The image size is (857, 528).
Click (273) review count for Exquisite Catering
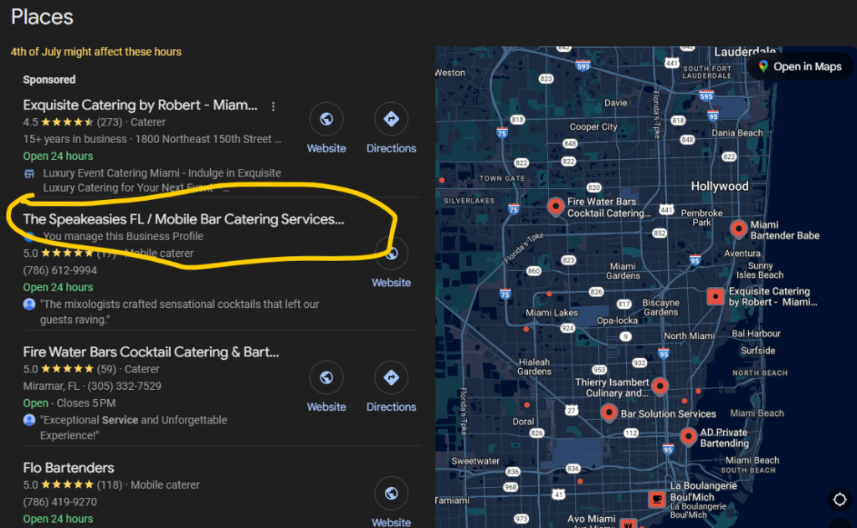click(x=110, y=122)
